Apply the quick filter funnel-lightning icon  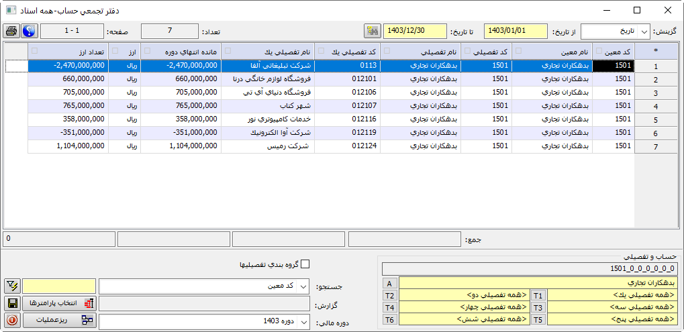tap(12, 286)
